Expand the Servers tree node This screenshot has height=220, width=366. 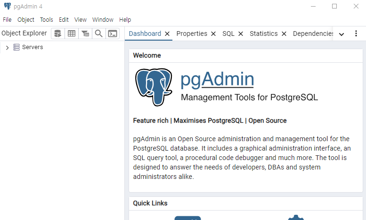coord(7,48)
